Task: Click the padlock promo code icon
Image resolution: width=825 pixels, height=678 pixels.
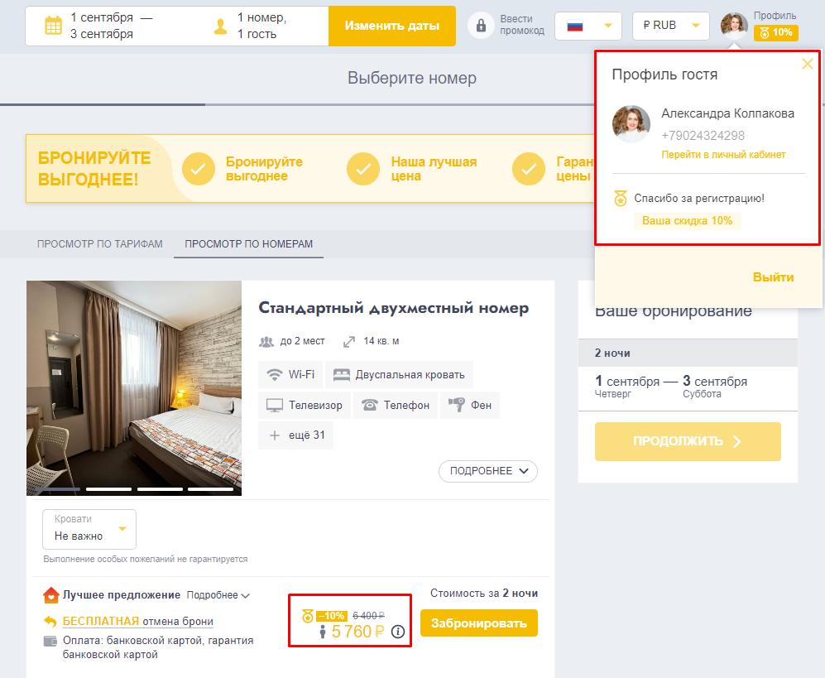Action: coord(481,26)
